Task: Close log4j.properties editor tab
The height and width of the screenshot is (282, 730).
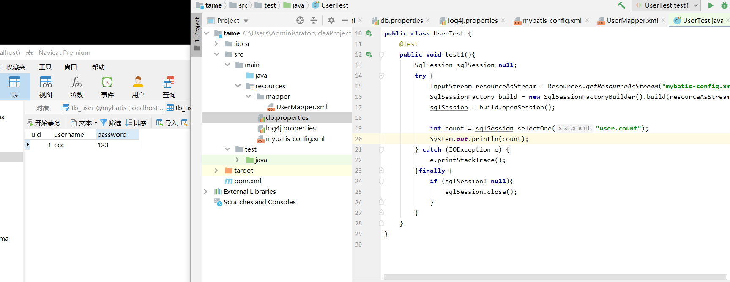Action: coord(503,20)
